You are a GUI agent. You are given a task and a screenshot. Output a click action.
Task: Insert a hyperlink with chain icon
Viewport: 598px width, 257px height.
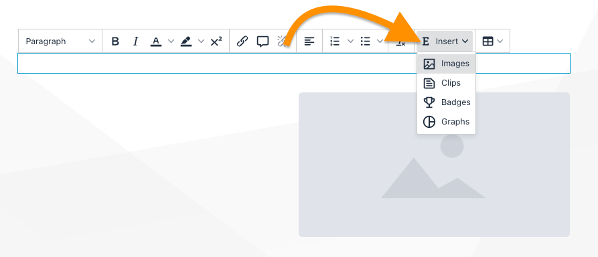coord(242,41)
